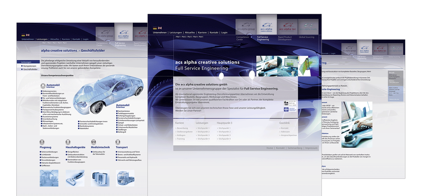Select Rapid Product Development tab on front page

click(285, 38)
